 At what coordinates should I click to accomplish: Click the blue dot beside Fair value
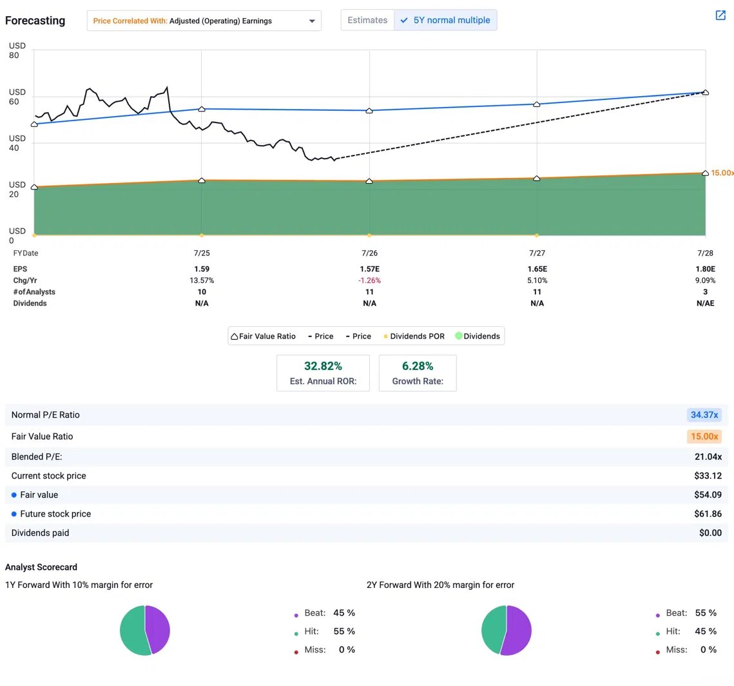(x=14, y=495)
